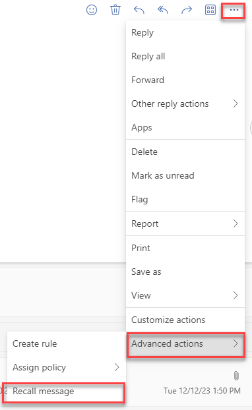Expand the Assign policy submenu
Viewport: 252px width, 410px height.
[x=67, y=367]
